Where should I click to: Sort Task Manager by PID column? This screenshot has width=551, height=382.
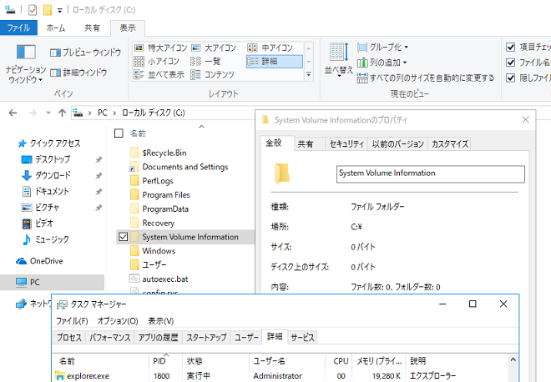pyautogui.click(x=165, y=361)
